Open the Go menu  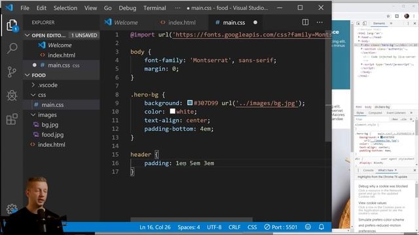pyautogui.click(x=107, y=8)
